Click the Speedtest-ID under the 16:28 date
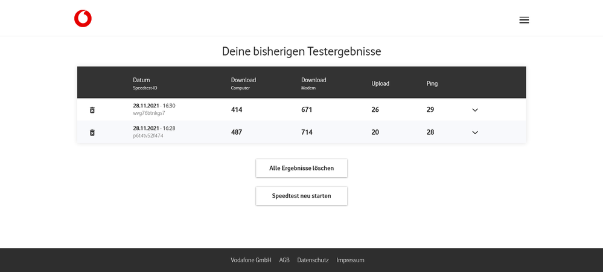The image size is (603, 272). (x=148, y=136)
